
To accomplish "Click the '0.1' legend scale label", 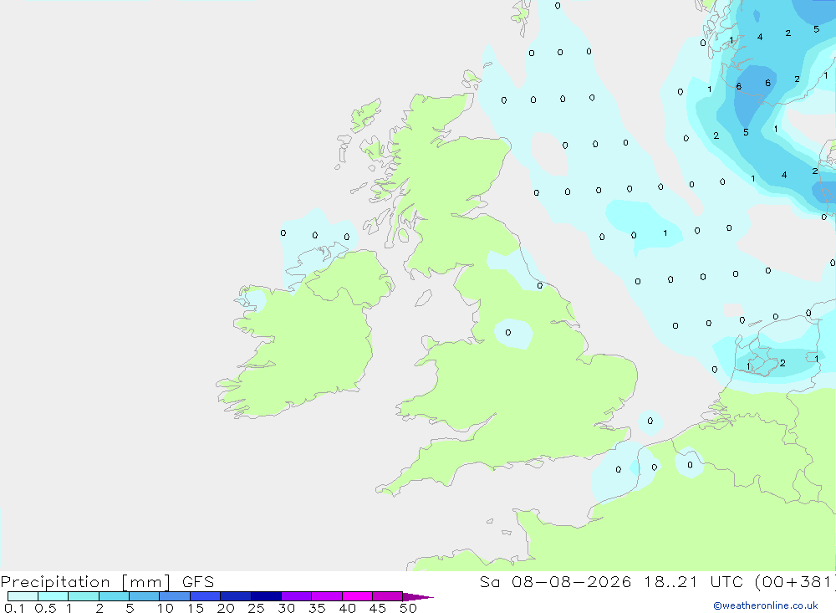I will point(14,608).
